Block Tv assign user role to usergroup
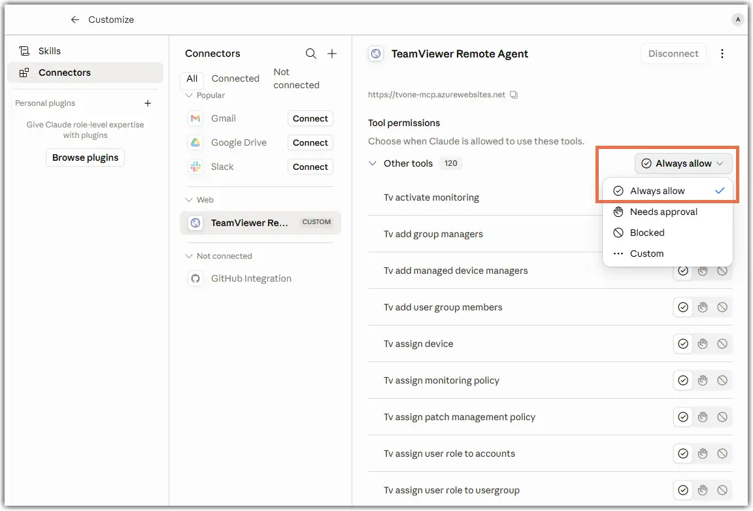This screenshot has height=511, width=753. pyautogui.click(x=722, y=490)
